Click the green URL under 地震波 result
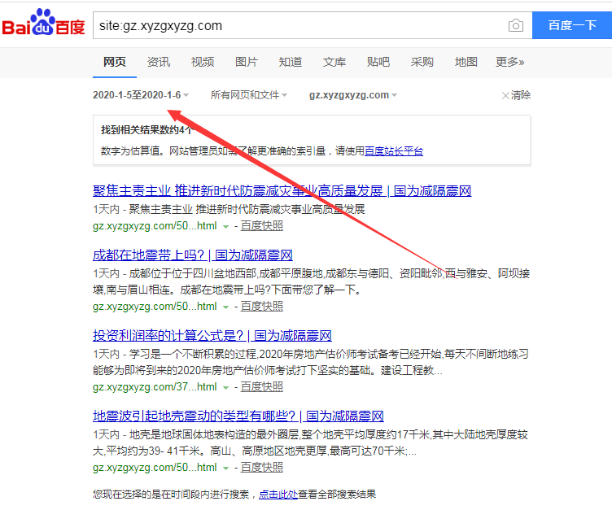The width and height of the screenshot is (612, 523). tap(155, 467)
